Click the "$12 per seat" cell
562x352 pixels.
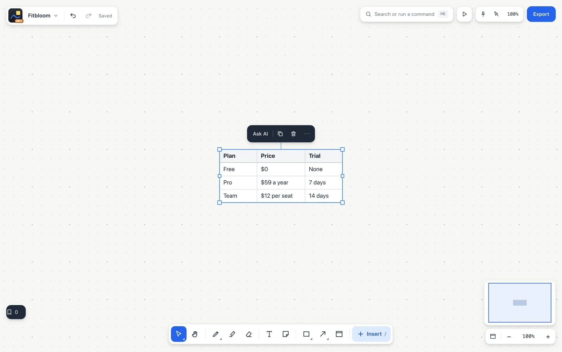pyautogui.click(x=281, y=196)
